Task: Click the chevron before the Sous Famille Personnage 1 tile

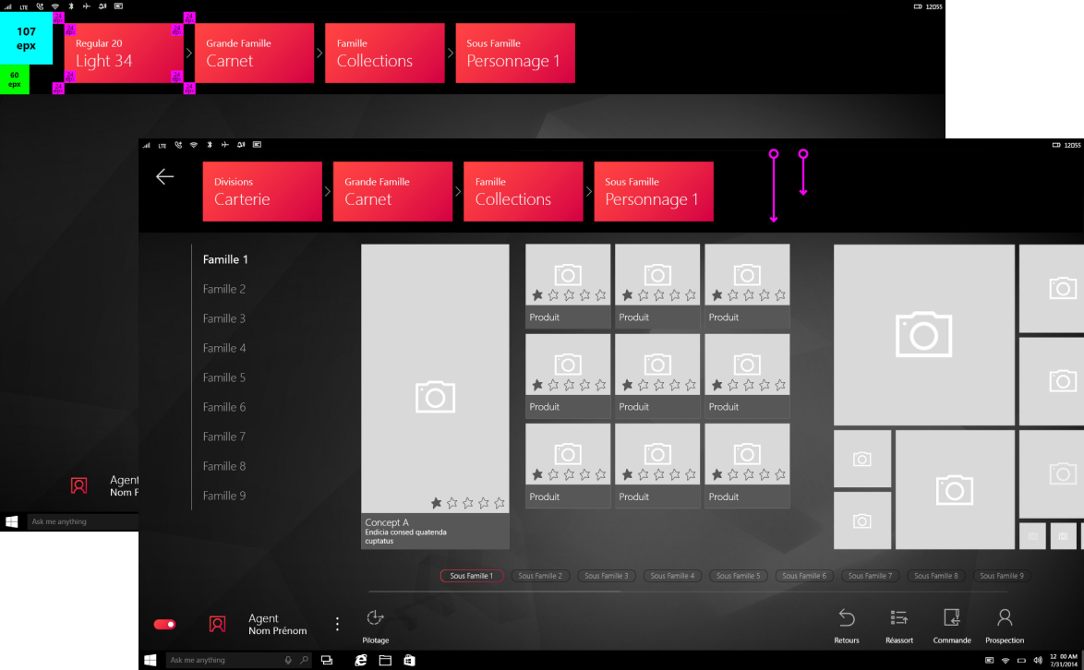Action: 588,192
